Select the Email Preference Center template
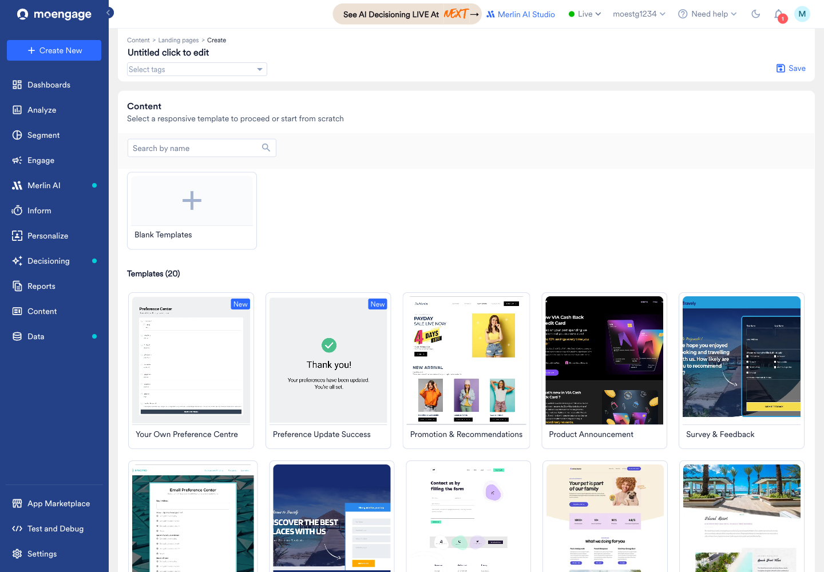The width and height of the screenshot is (824, 572). pos(193,517)
